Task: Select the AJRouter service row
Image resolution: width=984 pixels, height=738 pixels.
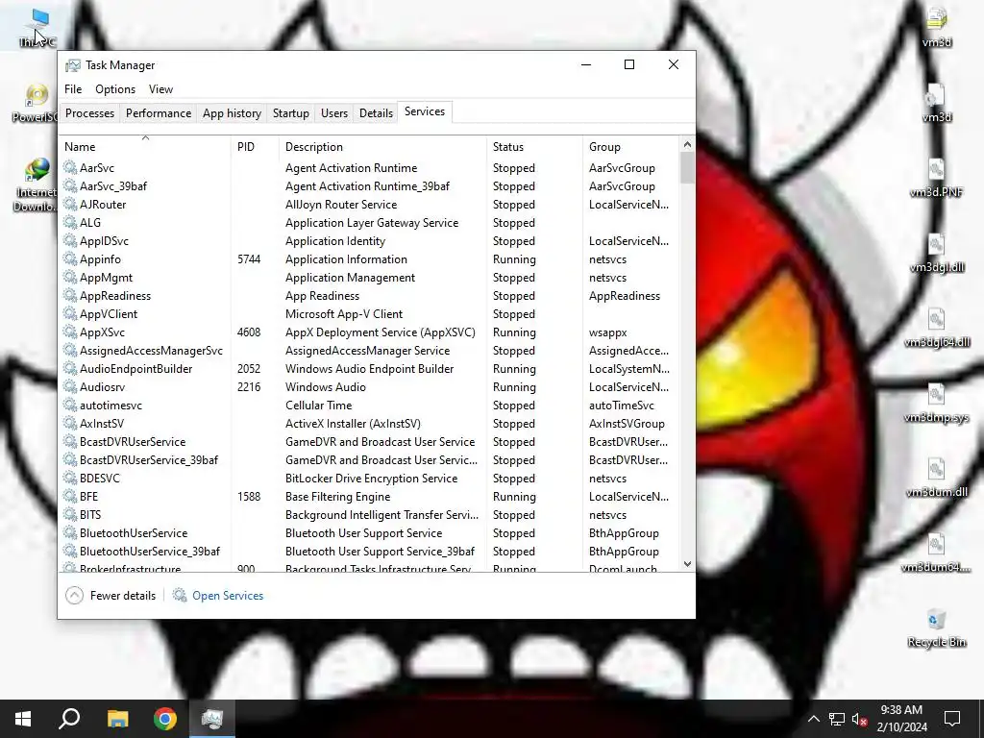Action: 369,205
